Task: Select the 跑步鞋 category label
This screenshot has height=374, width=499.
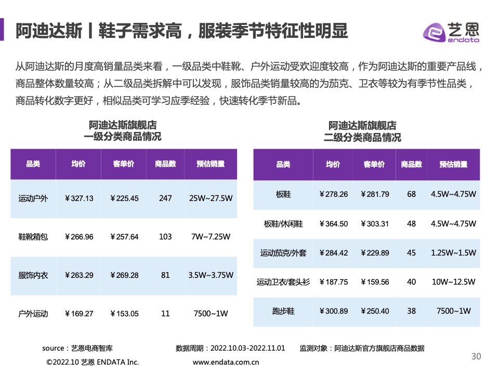Action: click(x=283, y=311)
